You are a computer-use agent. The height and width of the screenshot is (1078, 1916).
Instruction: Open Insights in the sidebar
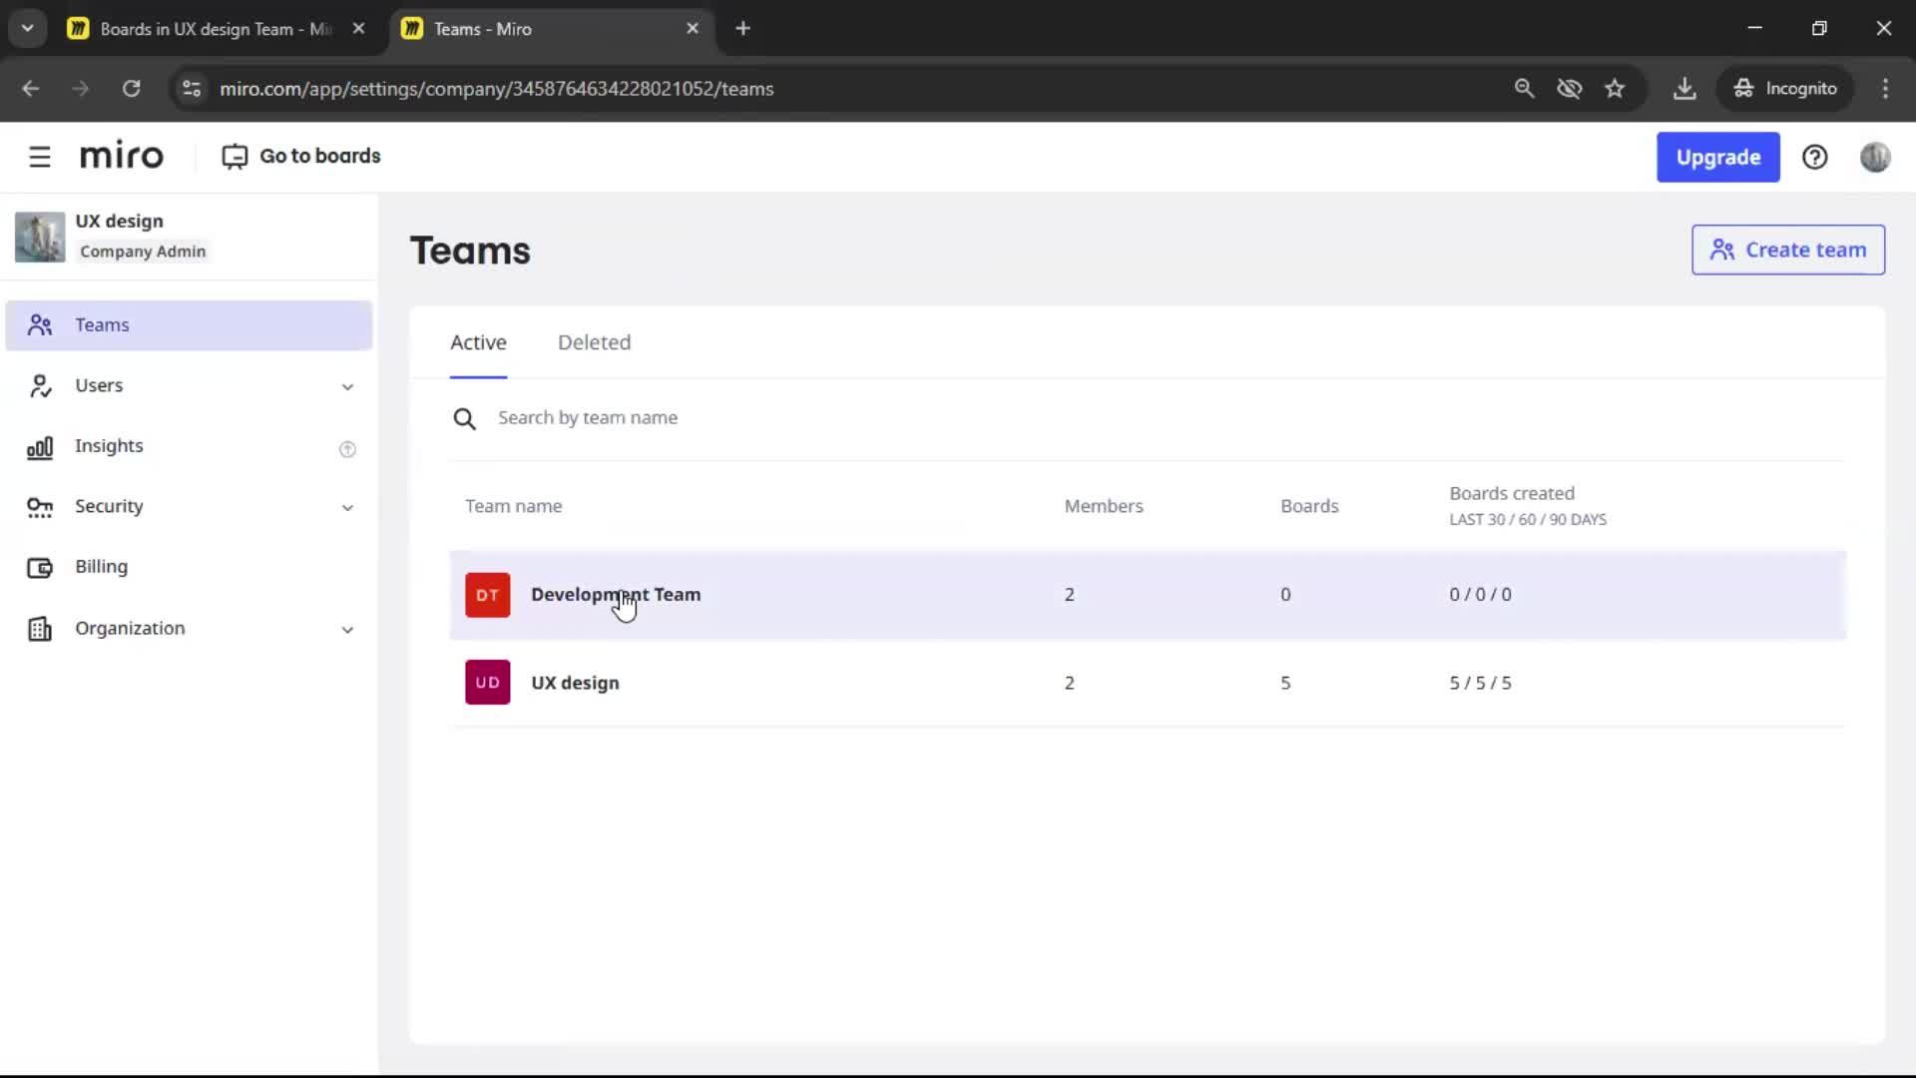click(x=189, y=447)
